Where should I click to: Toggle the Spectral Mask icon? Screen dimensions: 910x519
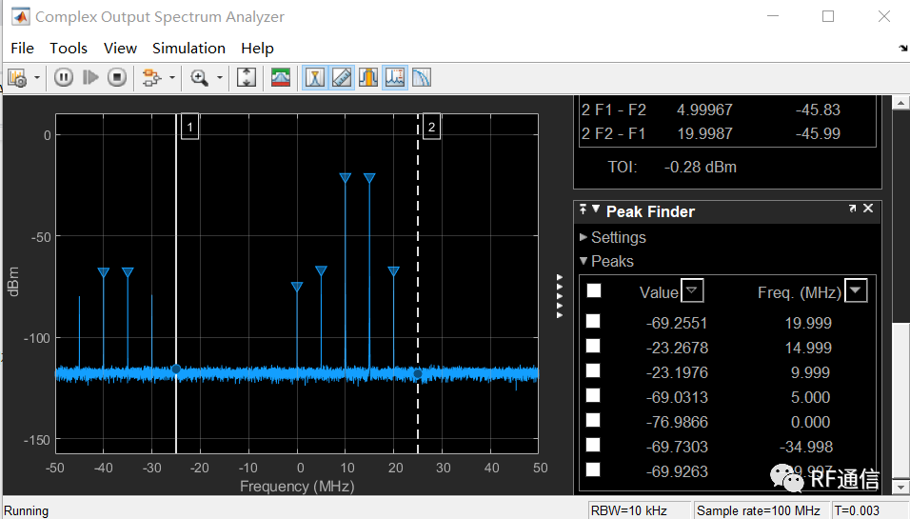(x=281, y=78)
